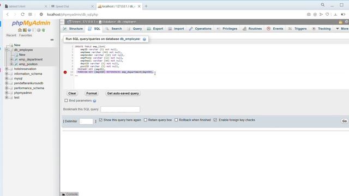
Task: Open phpMyAdmin home icon in sidebar
Action: (x=20, y=30)
